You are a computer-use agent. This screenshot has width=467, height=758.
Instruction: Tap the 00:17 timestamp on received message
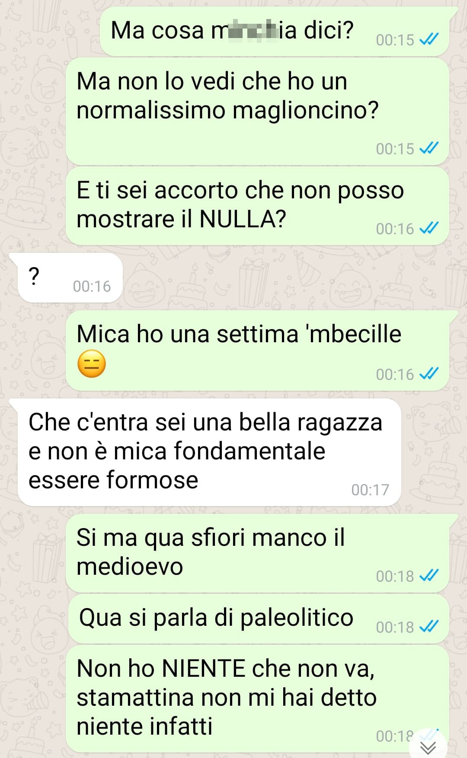(370, 490)
